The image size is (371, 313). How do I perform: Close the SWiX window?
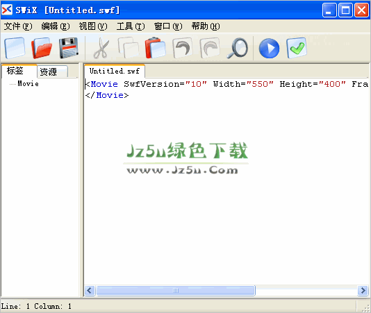click(361, 10)
